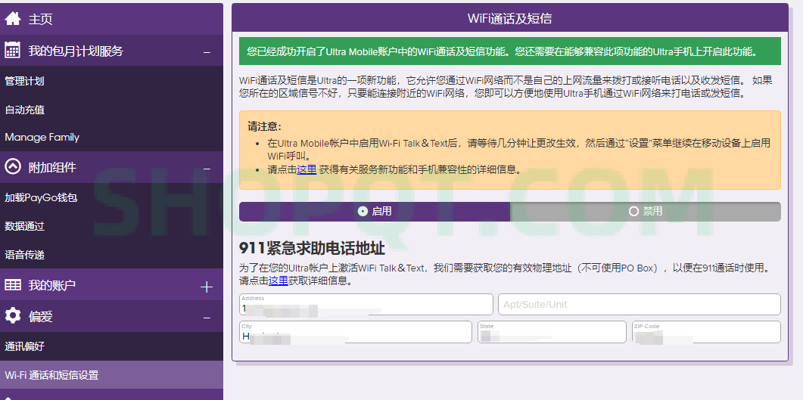Screen dimensions: 803x400
Task: Click the WiFi通话及短信 panel title
Action: pyautogui.click(x=509, y=19)
